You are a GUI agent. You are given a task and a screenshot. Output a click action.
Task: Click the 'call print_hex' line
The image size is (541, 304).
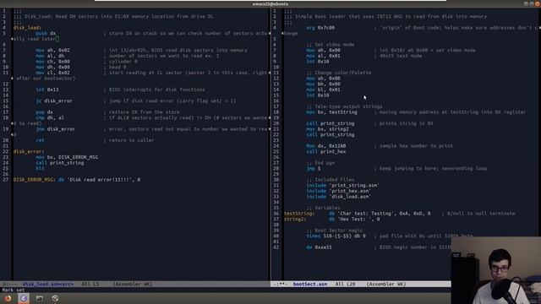point(325,152)
